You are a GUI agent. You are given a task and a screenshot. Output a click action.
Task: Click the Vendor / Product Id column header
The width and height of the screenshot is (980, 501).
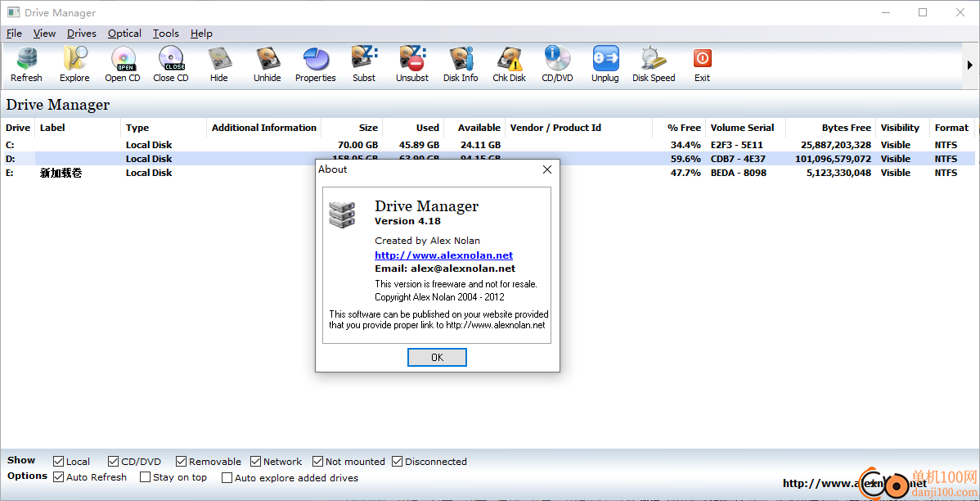[x=578, y=128]
